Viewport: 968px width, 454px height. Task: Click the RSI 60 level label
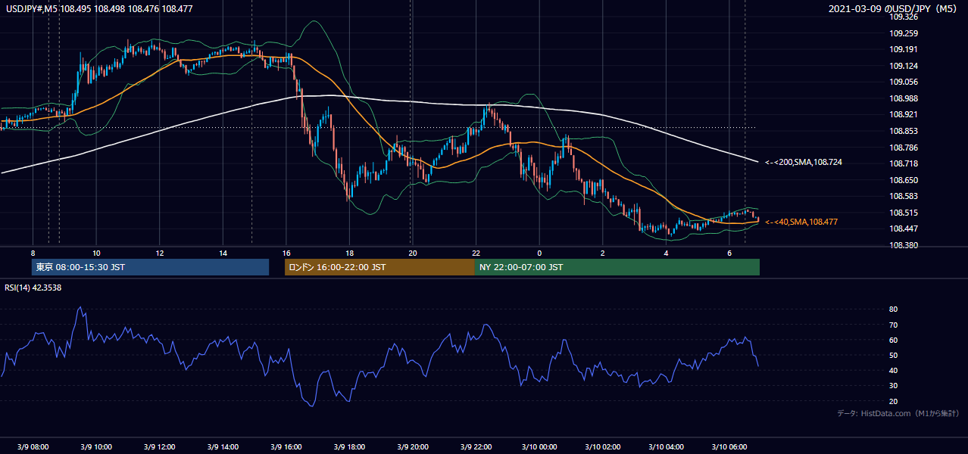pyautogui.click(x=894, y=340)
